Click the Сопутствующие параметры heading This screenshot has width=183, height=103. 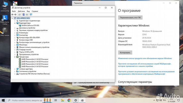[135, 82]
